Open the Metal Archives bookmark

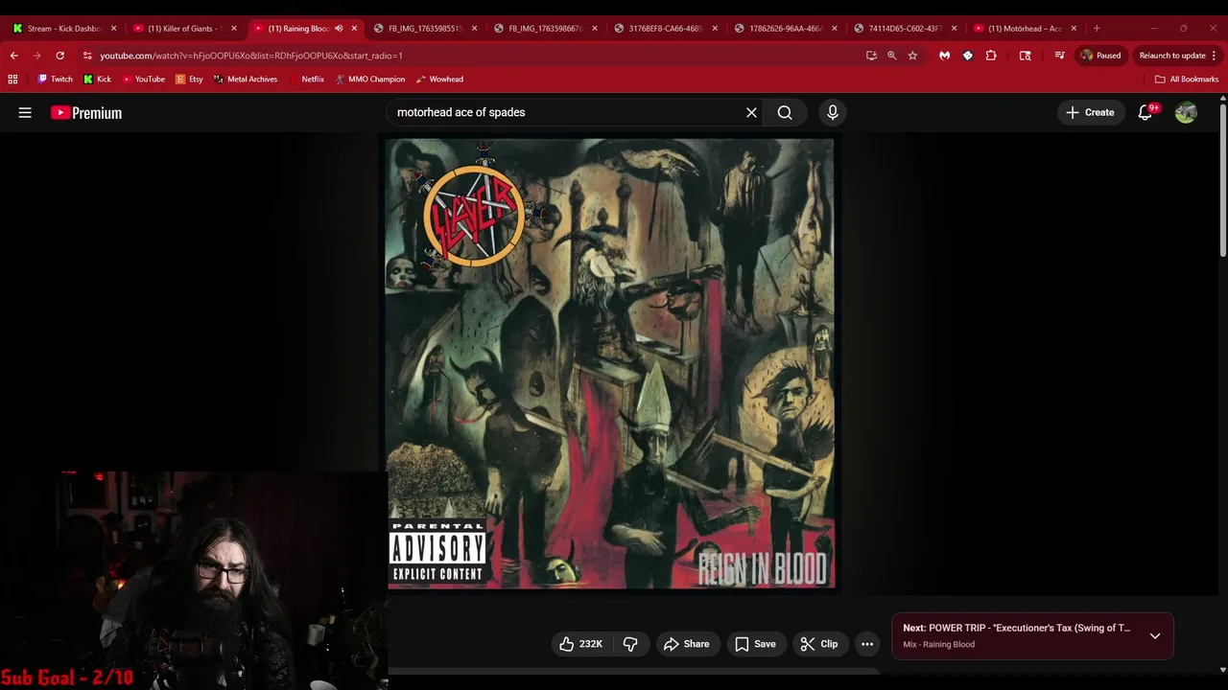246,80
